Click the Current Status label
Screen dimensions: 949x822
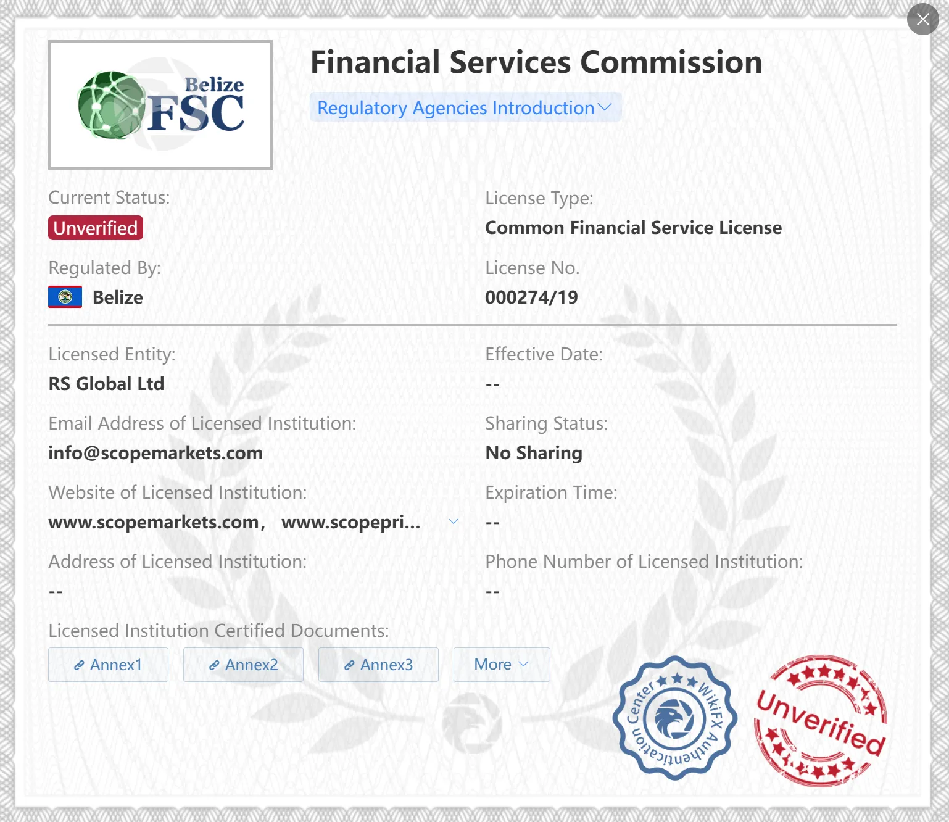click(x=109, y=197)
